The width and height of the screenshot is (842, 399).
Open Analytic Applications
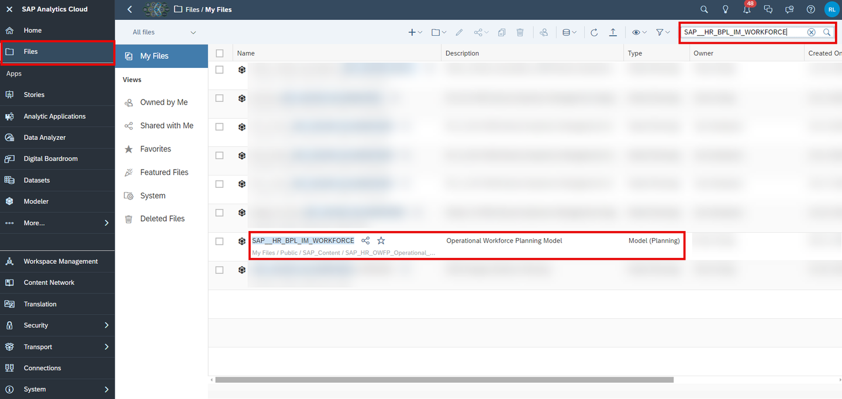pyautogui.click(x=57, y=116)
